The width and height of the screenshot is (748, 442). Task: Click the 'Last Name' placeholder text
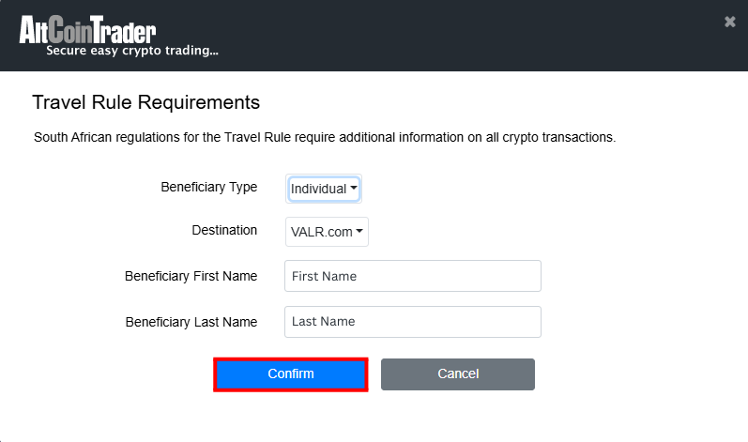coord(324,322)
